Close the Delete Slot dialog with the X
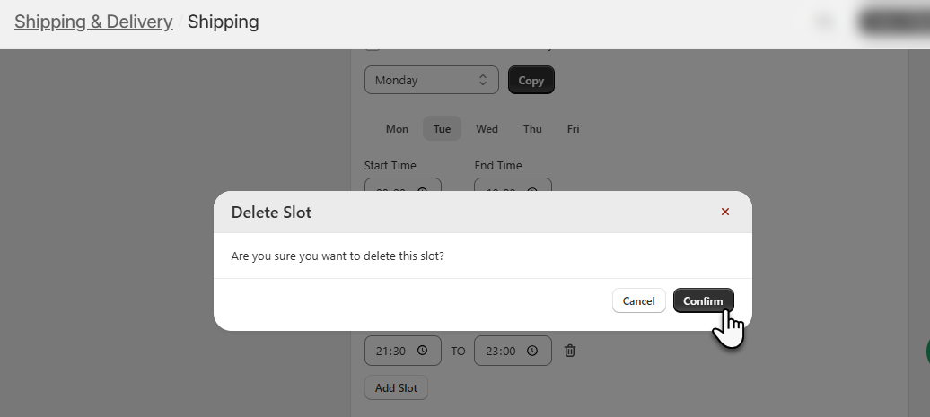 tap(725, 213)
